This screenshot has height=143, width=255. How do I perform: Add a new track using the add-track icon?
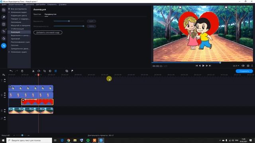tap(4, 75)
